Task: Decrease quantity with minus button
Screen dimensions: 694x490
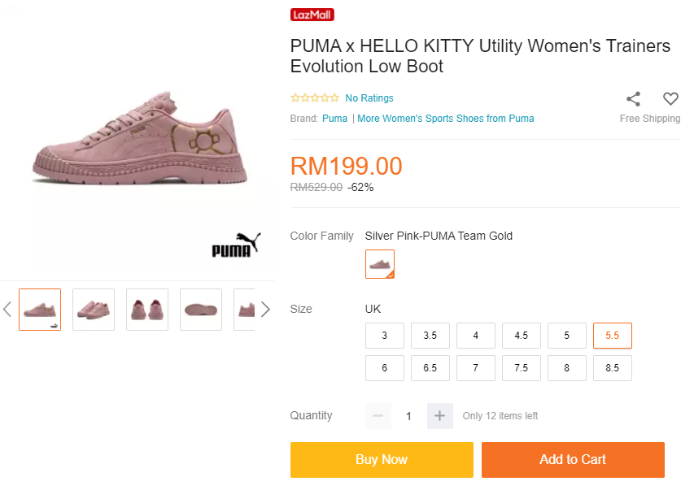Action: 378,416
